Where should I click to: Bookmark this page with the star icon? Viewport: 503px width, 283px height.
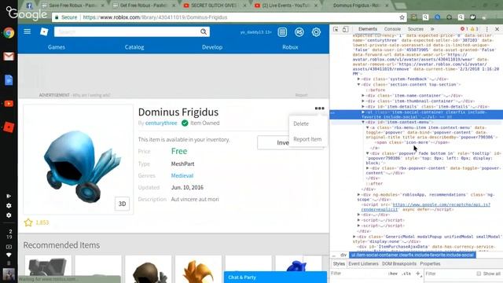pyautogui.click(x=402, y=17)
